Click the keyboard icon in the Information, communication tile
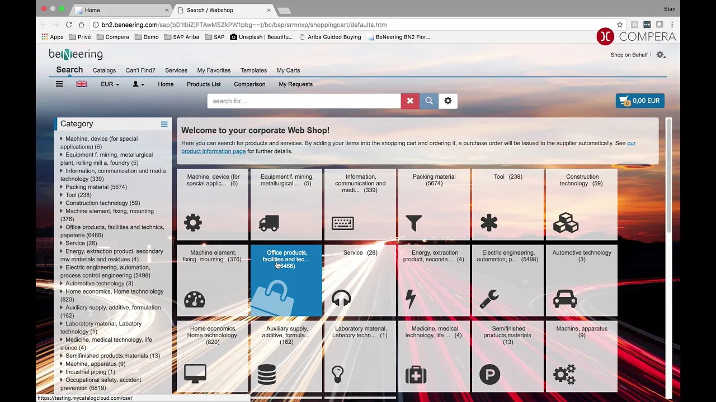716x402 pixels. click(343, 223)
